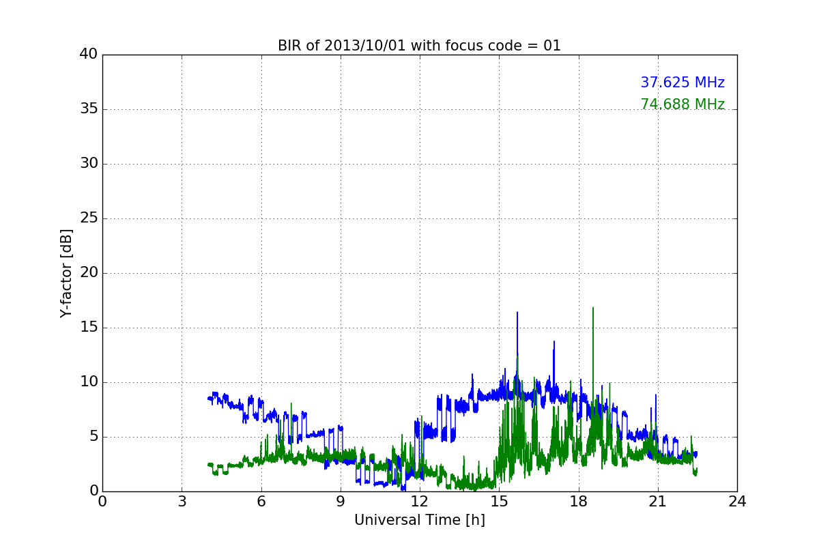Click the x-axis tick label '6'

[261, 502]
